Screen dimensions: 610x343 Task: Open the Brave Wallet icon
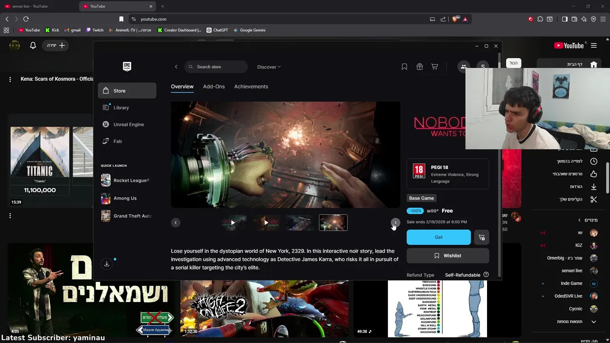tap(574, 19)
